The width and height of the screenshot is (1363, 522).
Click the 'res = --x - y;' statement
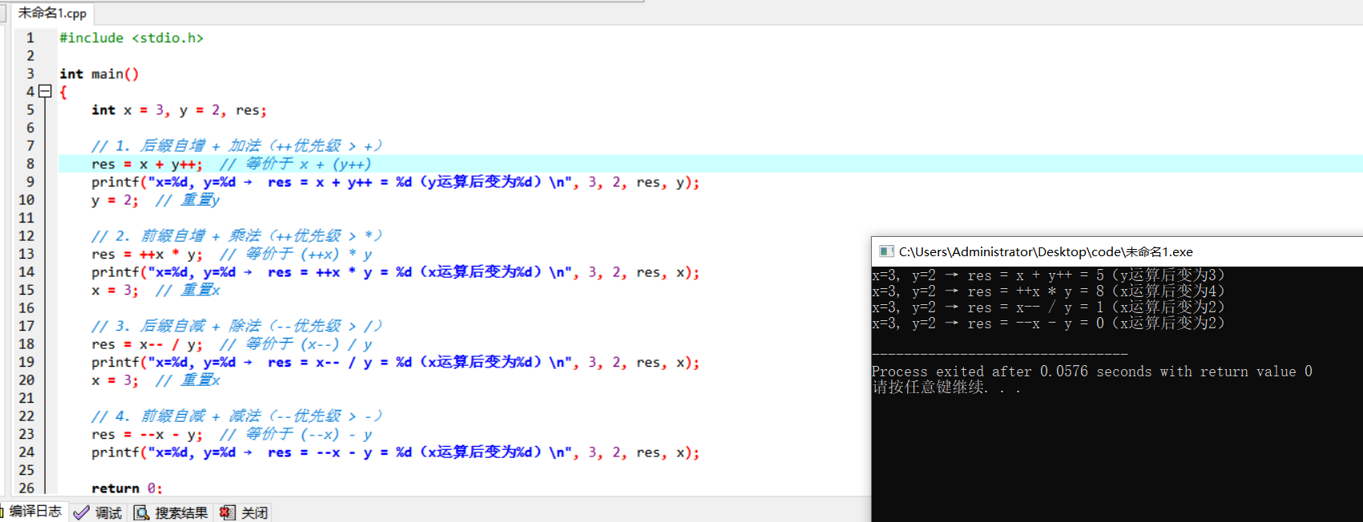coord(147,435)
